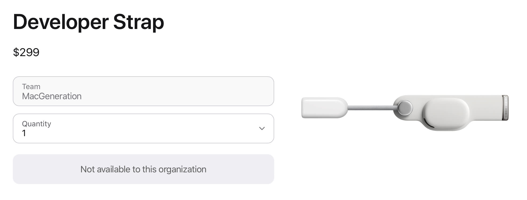This screenshot has height=200, width=527.
Task: Click the Quantity value of 1
Action: coord(25,133)
